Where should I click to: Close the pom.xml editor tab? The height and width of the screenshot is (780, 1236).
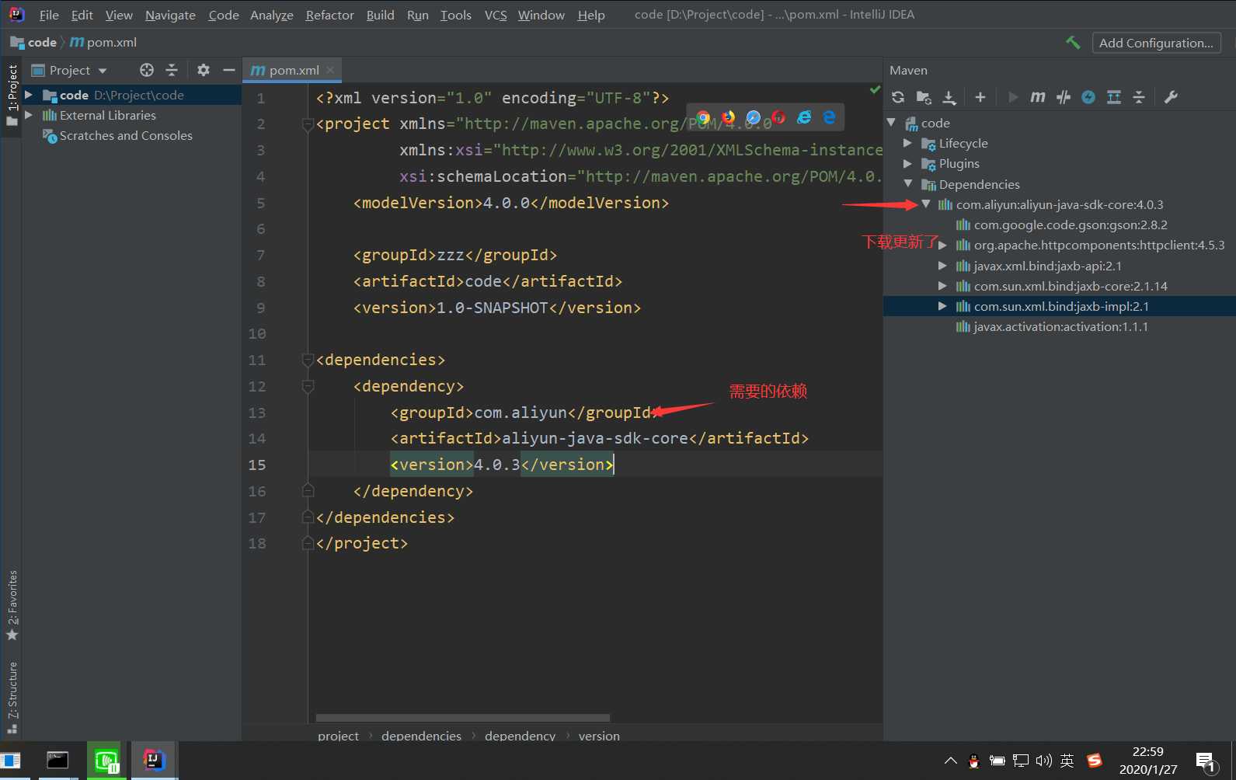tap(330, 70)
